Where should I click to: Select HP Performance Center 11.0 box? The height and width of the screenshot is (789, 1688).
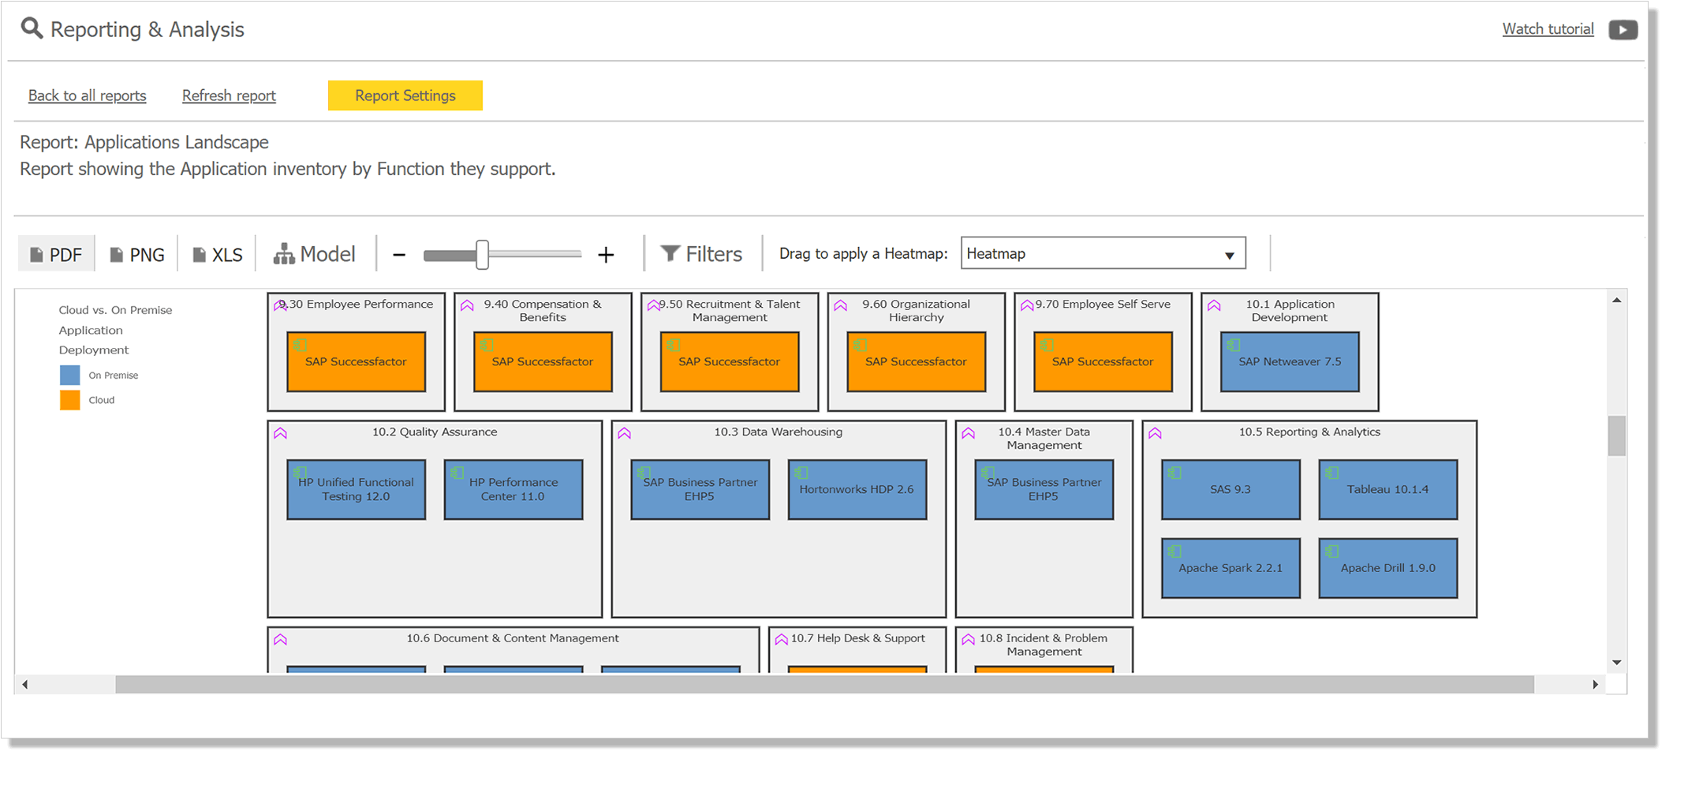[513, 489]
